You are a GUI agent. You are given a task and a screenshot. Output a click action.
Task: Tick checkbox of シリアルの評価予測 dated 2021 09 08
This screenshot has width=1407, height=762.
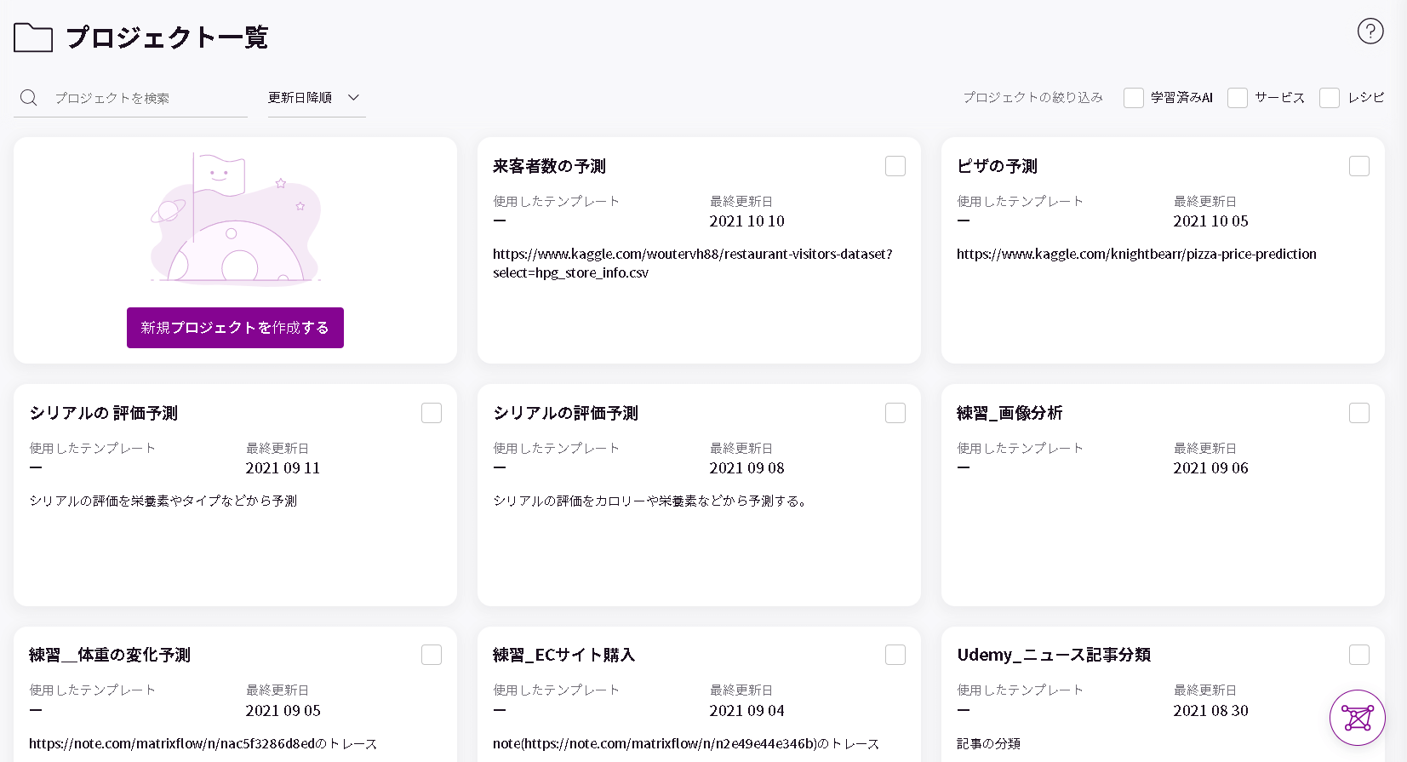point(895,413)
